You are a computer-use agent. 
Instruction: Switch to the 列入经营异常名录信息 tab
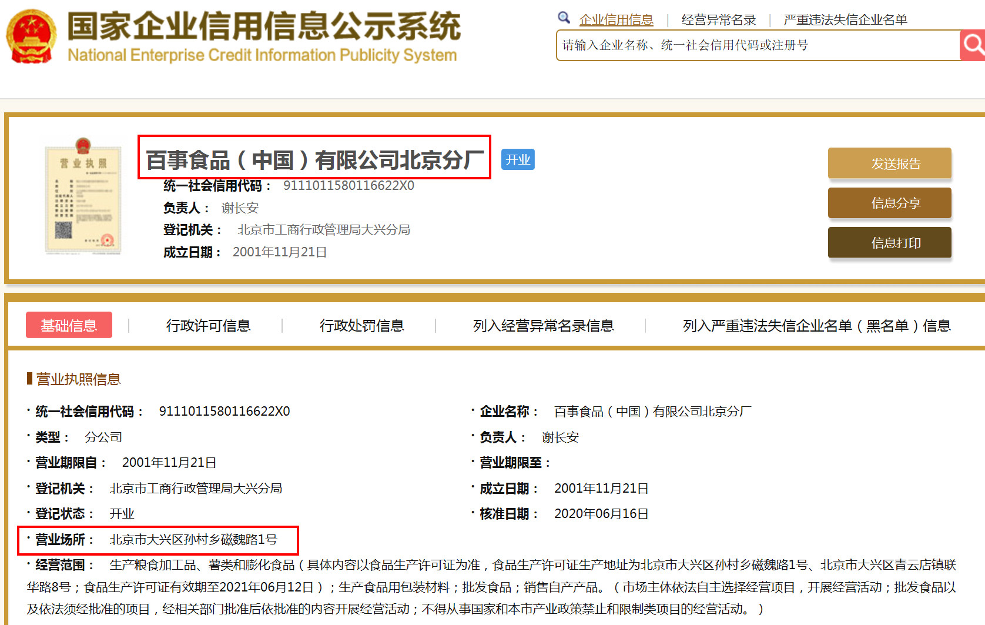pos(543,325)
